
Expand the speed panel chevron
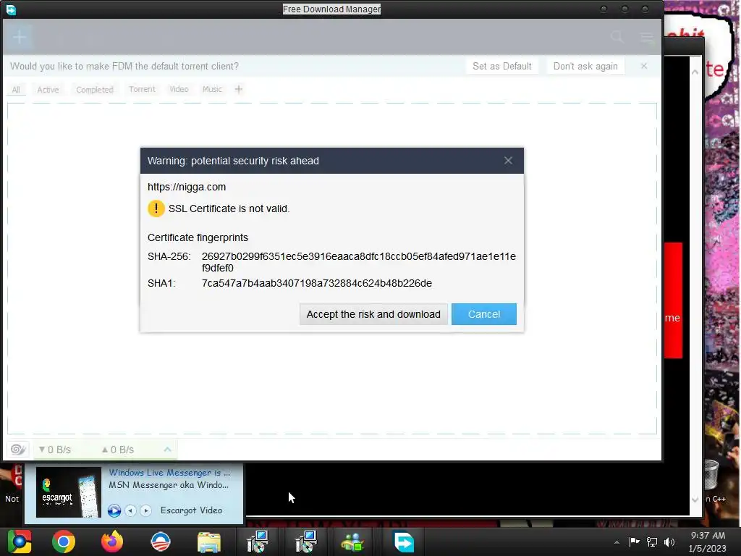click(x=167, y=449)
